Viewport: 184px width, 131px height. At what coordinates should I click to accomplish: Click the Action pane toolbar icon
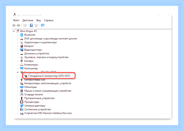(x=36, y=25)
